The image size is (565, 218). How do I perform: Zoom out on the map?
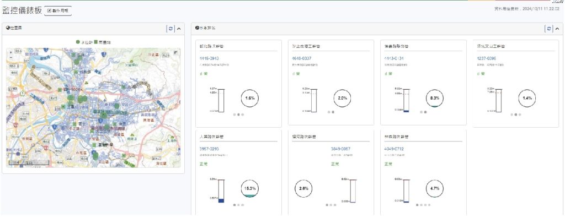pos(10,57)
